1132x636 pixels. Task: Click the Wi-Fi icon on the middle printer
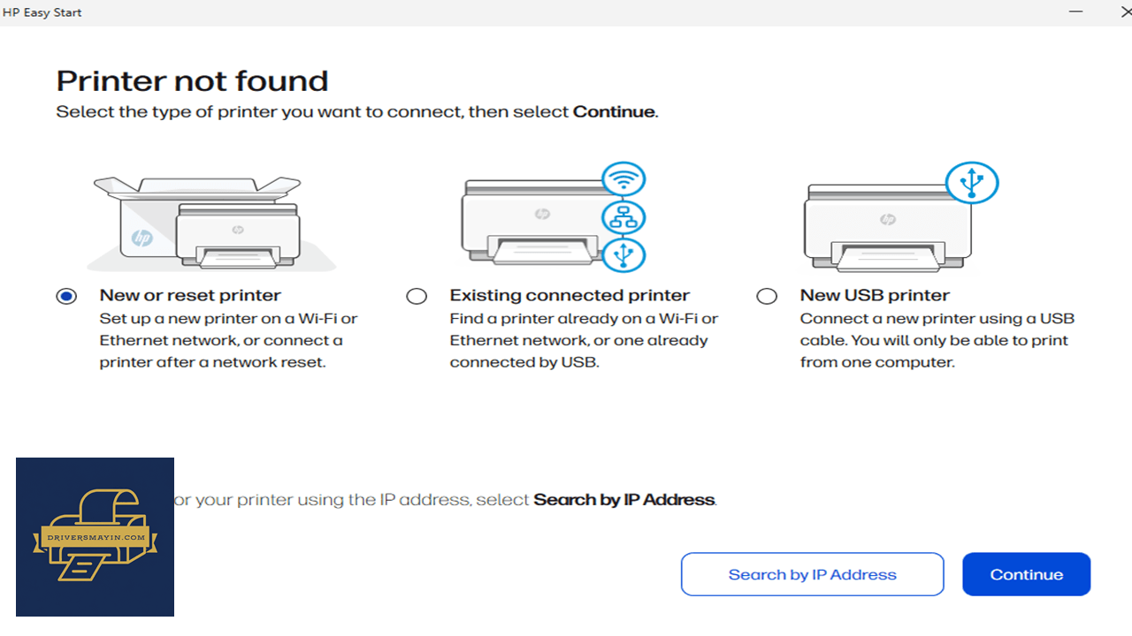624,180
